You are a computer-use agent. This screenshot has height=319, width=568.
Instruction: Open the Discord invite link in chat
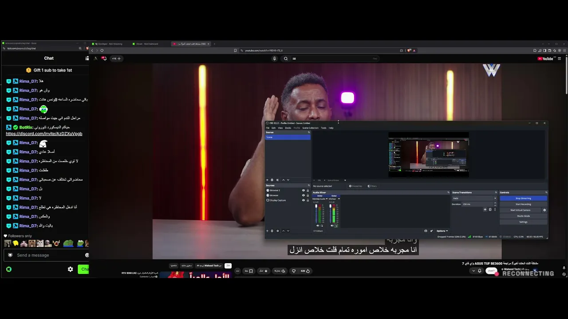(x=44, y=134)
